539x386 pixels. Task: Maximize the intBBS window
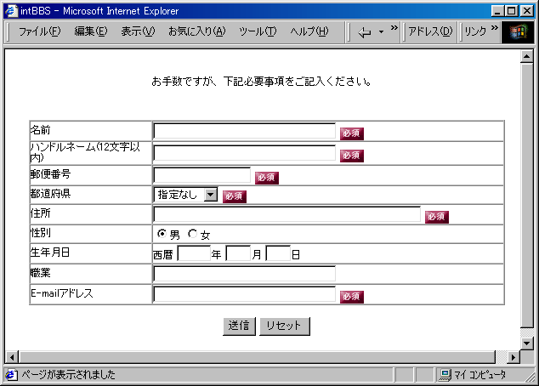[511, 11]
